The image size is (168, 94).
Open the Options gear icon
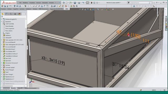coord(97,3)
